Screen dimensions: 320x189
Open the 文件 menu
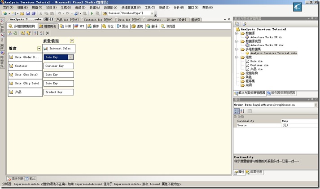8,8
